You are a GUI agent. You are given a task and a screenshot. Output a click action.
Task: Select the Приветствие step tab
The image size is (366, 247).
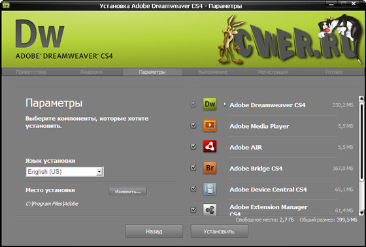pos(31,72)
